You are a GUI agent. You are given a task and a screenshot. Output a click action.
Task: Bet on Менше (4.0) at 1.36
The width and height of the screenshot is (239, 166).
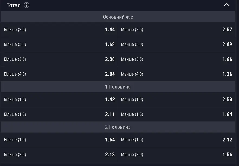point(177,74)
